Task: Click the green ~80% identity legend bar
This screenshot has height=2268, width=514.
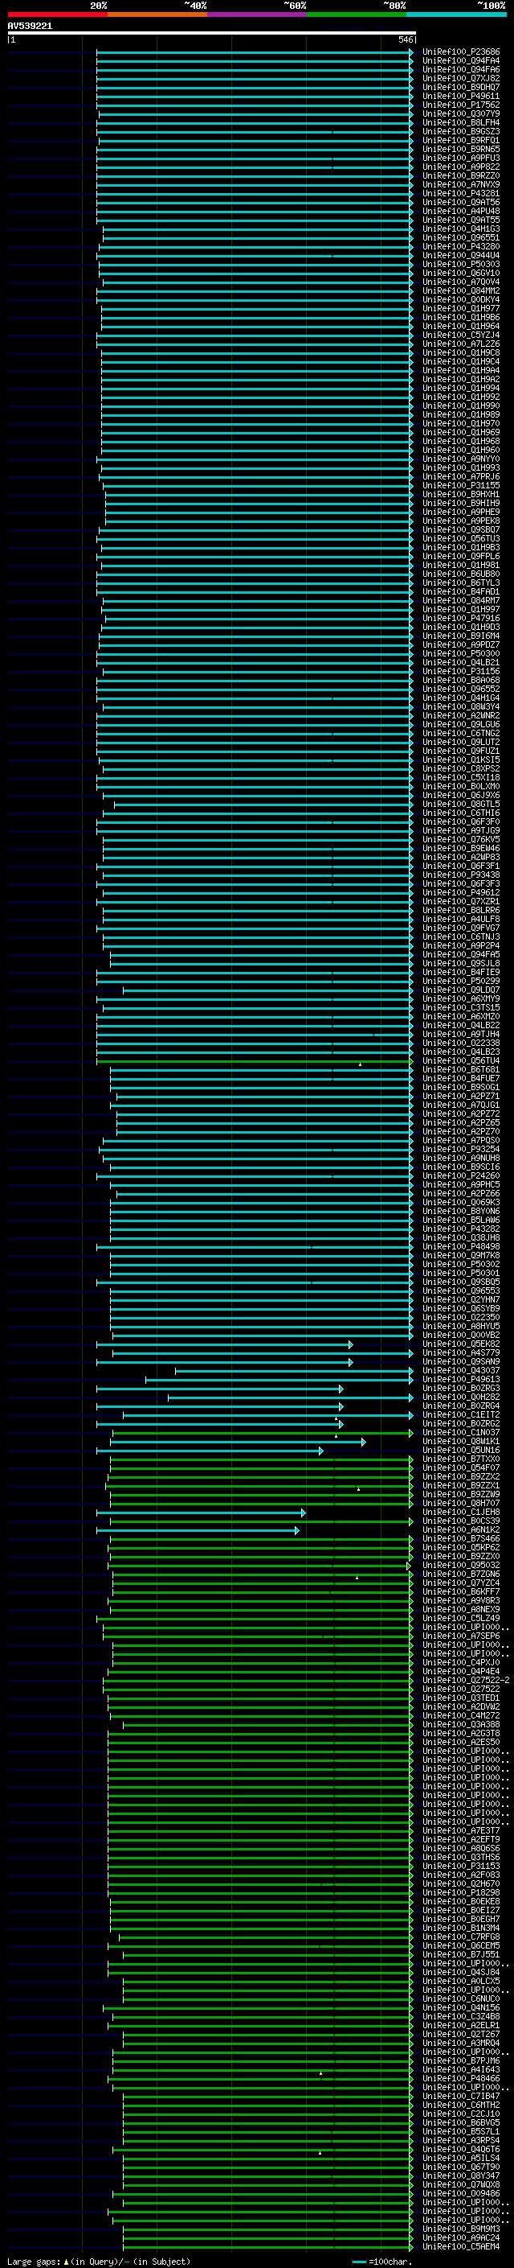Action: [x=357, y=14]
